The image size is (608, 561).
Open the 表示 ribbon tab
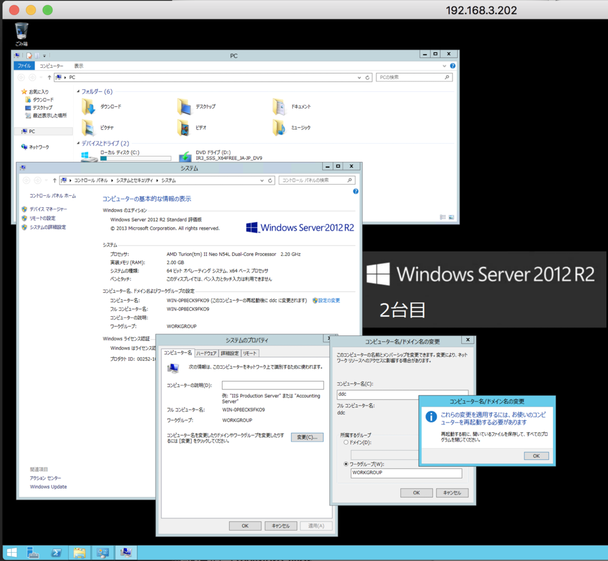click(x=79, y=66)
